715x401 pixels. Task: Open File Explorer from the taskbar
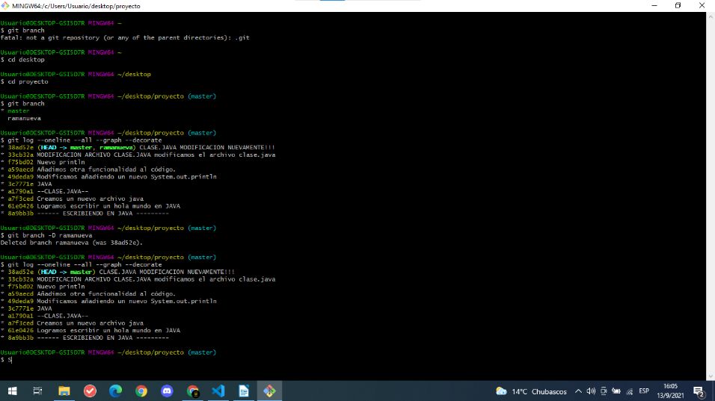pos(64,391)
